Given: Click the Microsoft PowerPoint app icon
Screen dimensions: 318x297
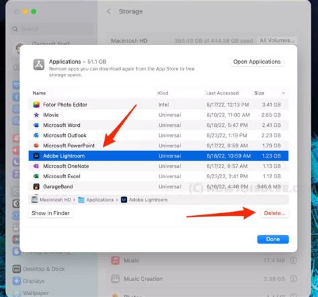Looking at the screenshot, I should pos(36,146).
